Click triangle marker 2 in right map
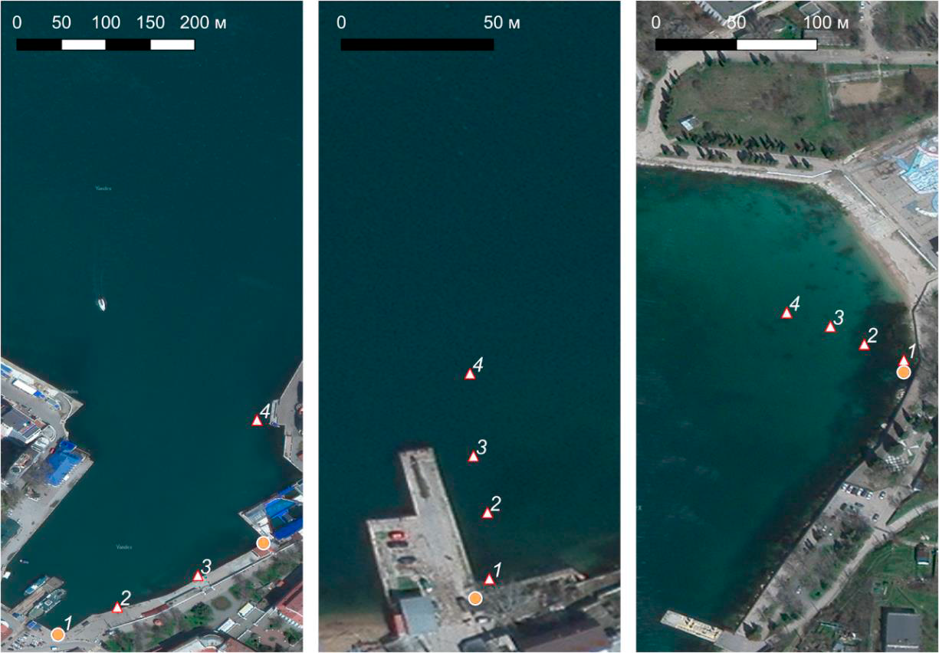Viewport: 939px width, 653px height. [x=864, y=345]
